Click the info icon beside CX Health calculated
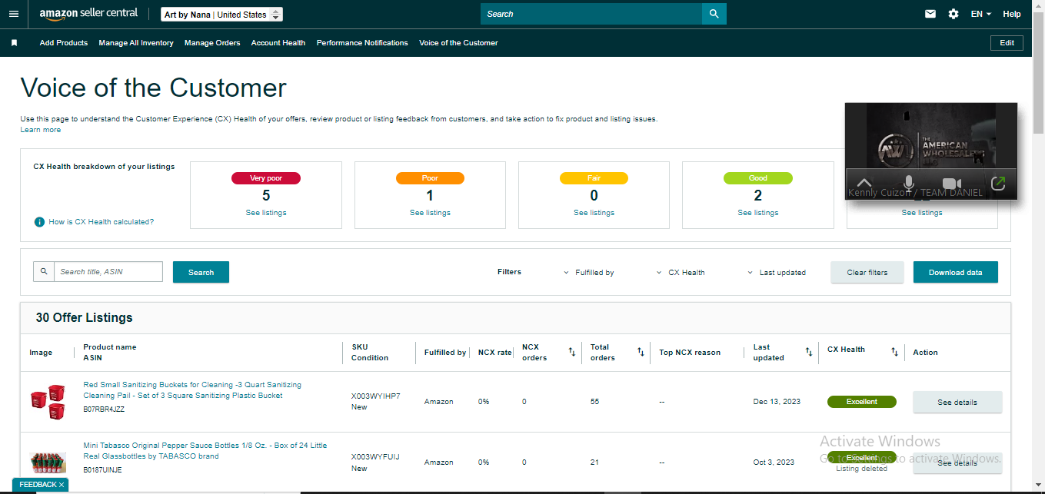Viewport: 1045px width, 494px height. 39,222
